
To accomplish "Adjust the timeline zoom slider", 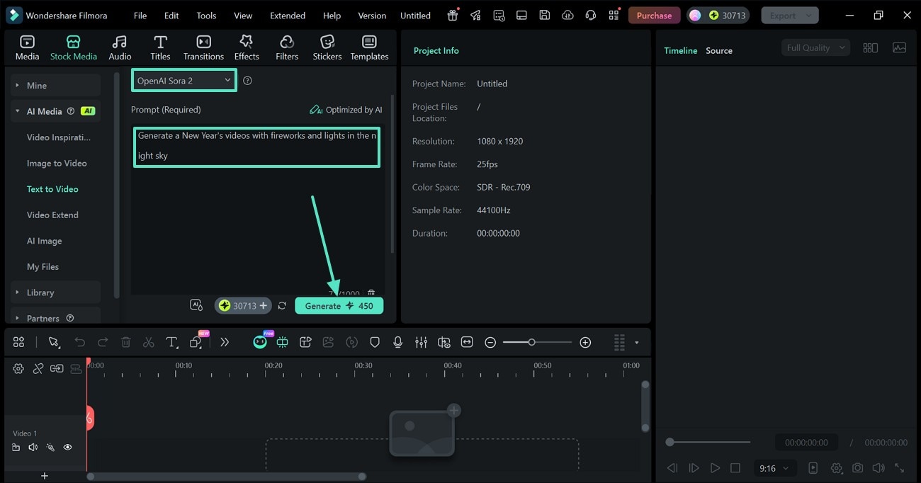I will (531, 342).
